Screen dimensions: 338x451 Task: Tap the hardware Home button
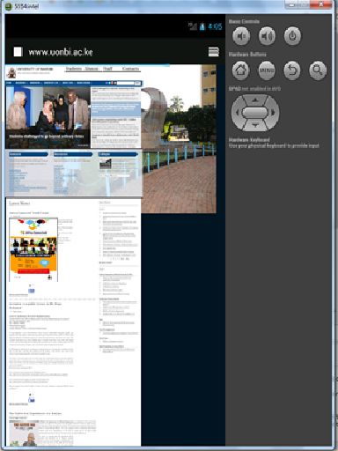click(240, 70)
